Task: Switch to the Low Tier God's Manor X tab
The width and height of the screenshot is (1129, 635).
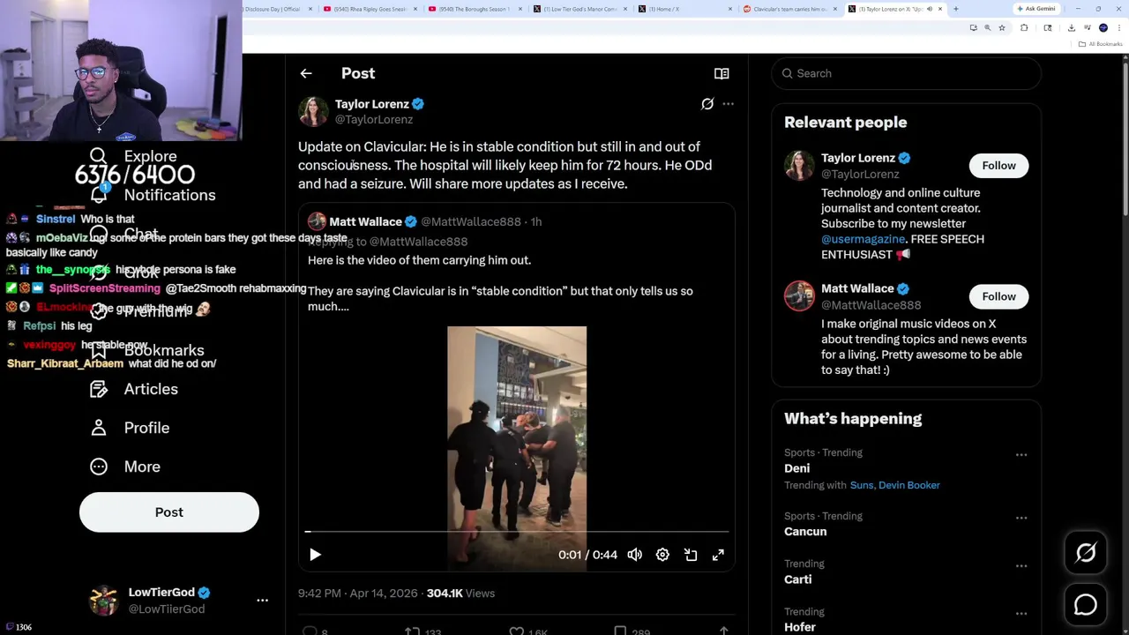Action: tap(582, 9)
